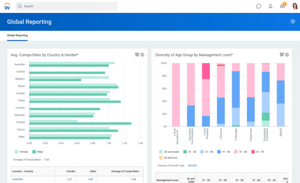Click the 65 and over legend swatch

tap(161, 158)
